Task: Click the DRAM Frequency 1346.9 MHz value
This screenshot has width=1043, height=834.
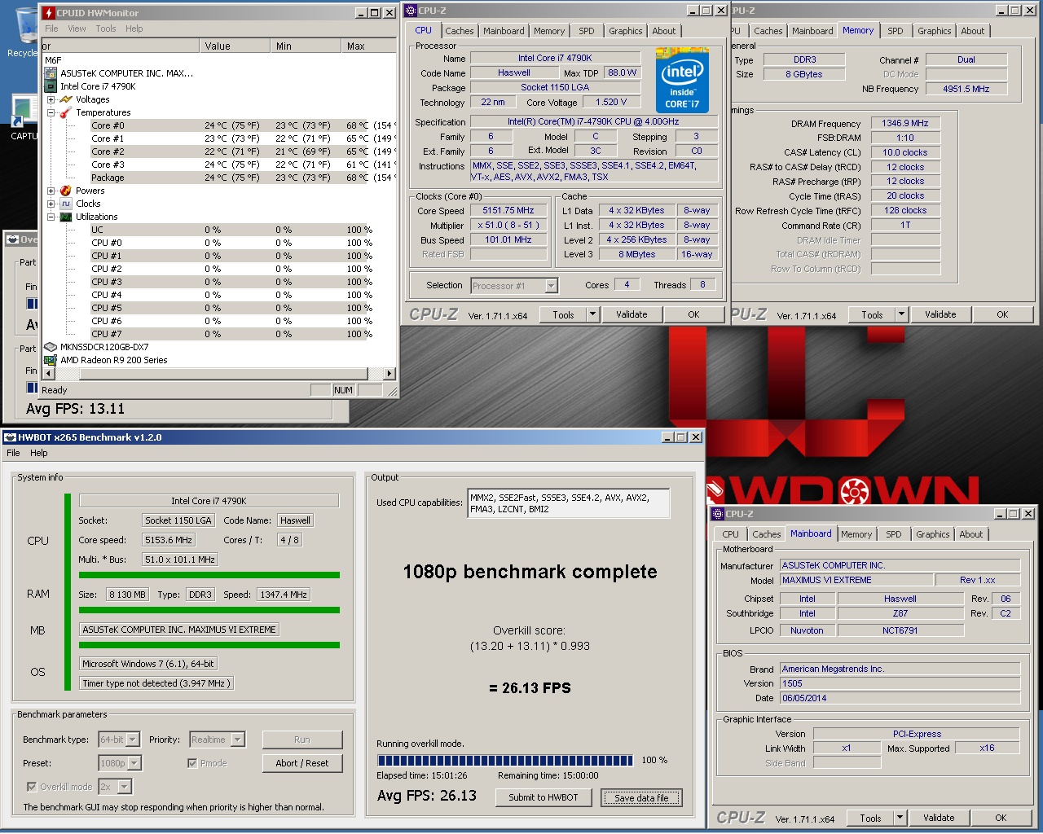Action: point(905,123)
